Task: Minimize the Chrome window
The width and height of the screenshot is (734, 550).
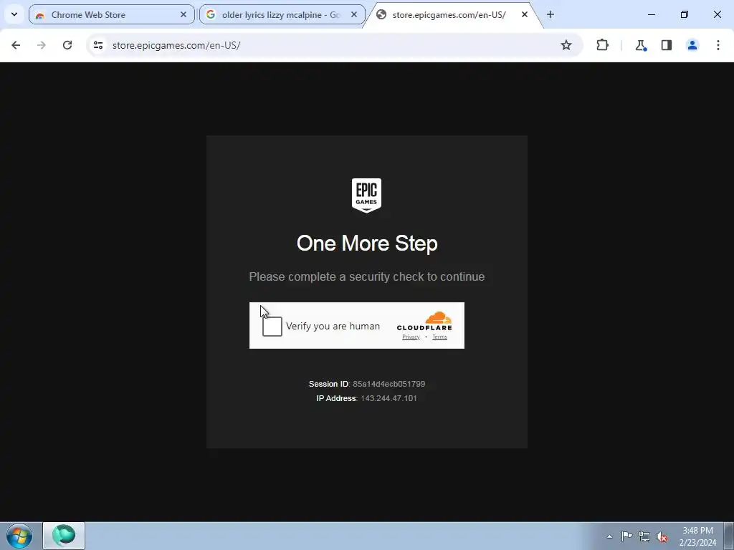Action: [x=652, y=14]
